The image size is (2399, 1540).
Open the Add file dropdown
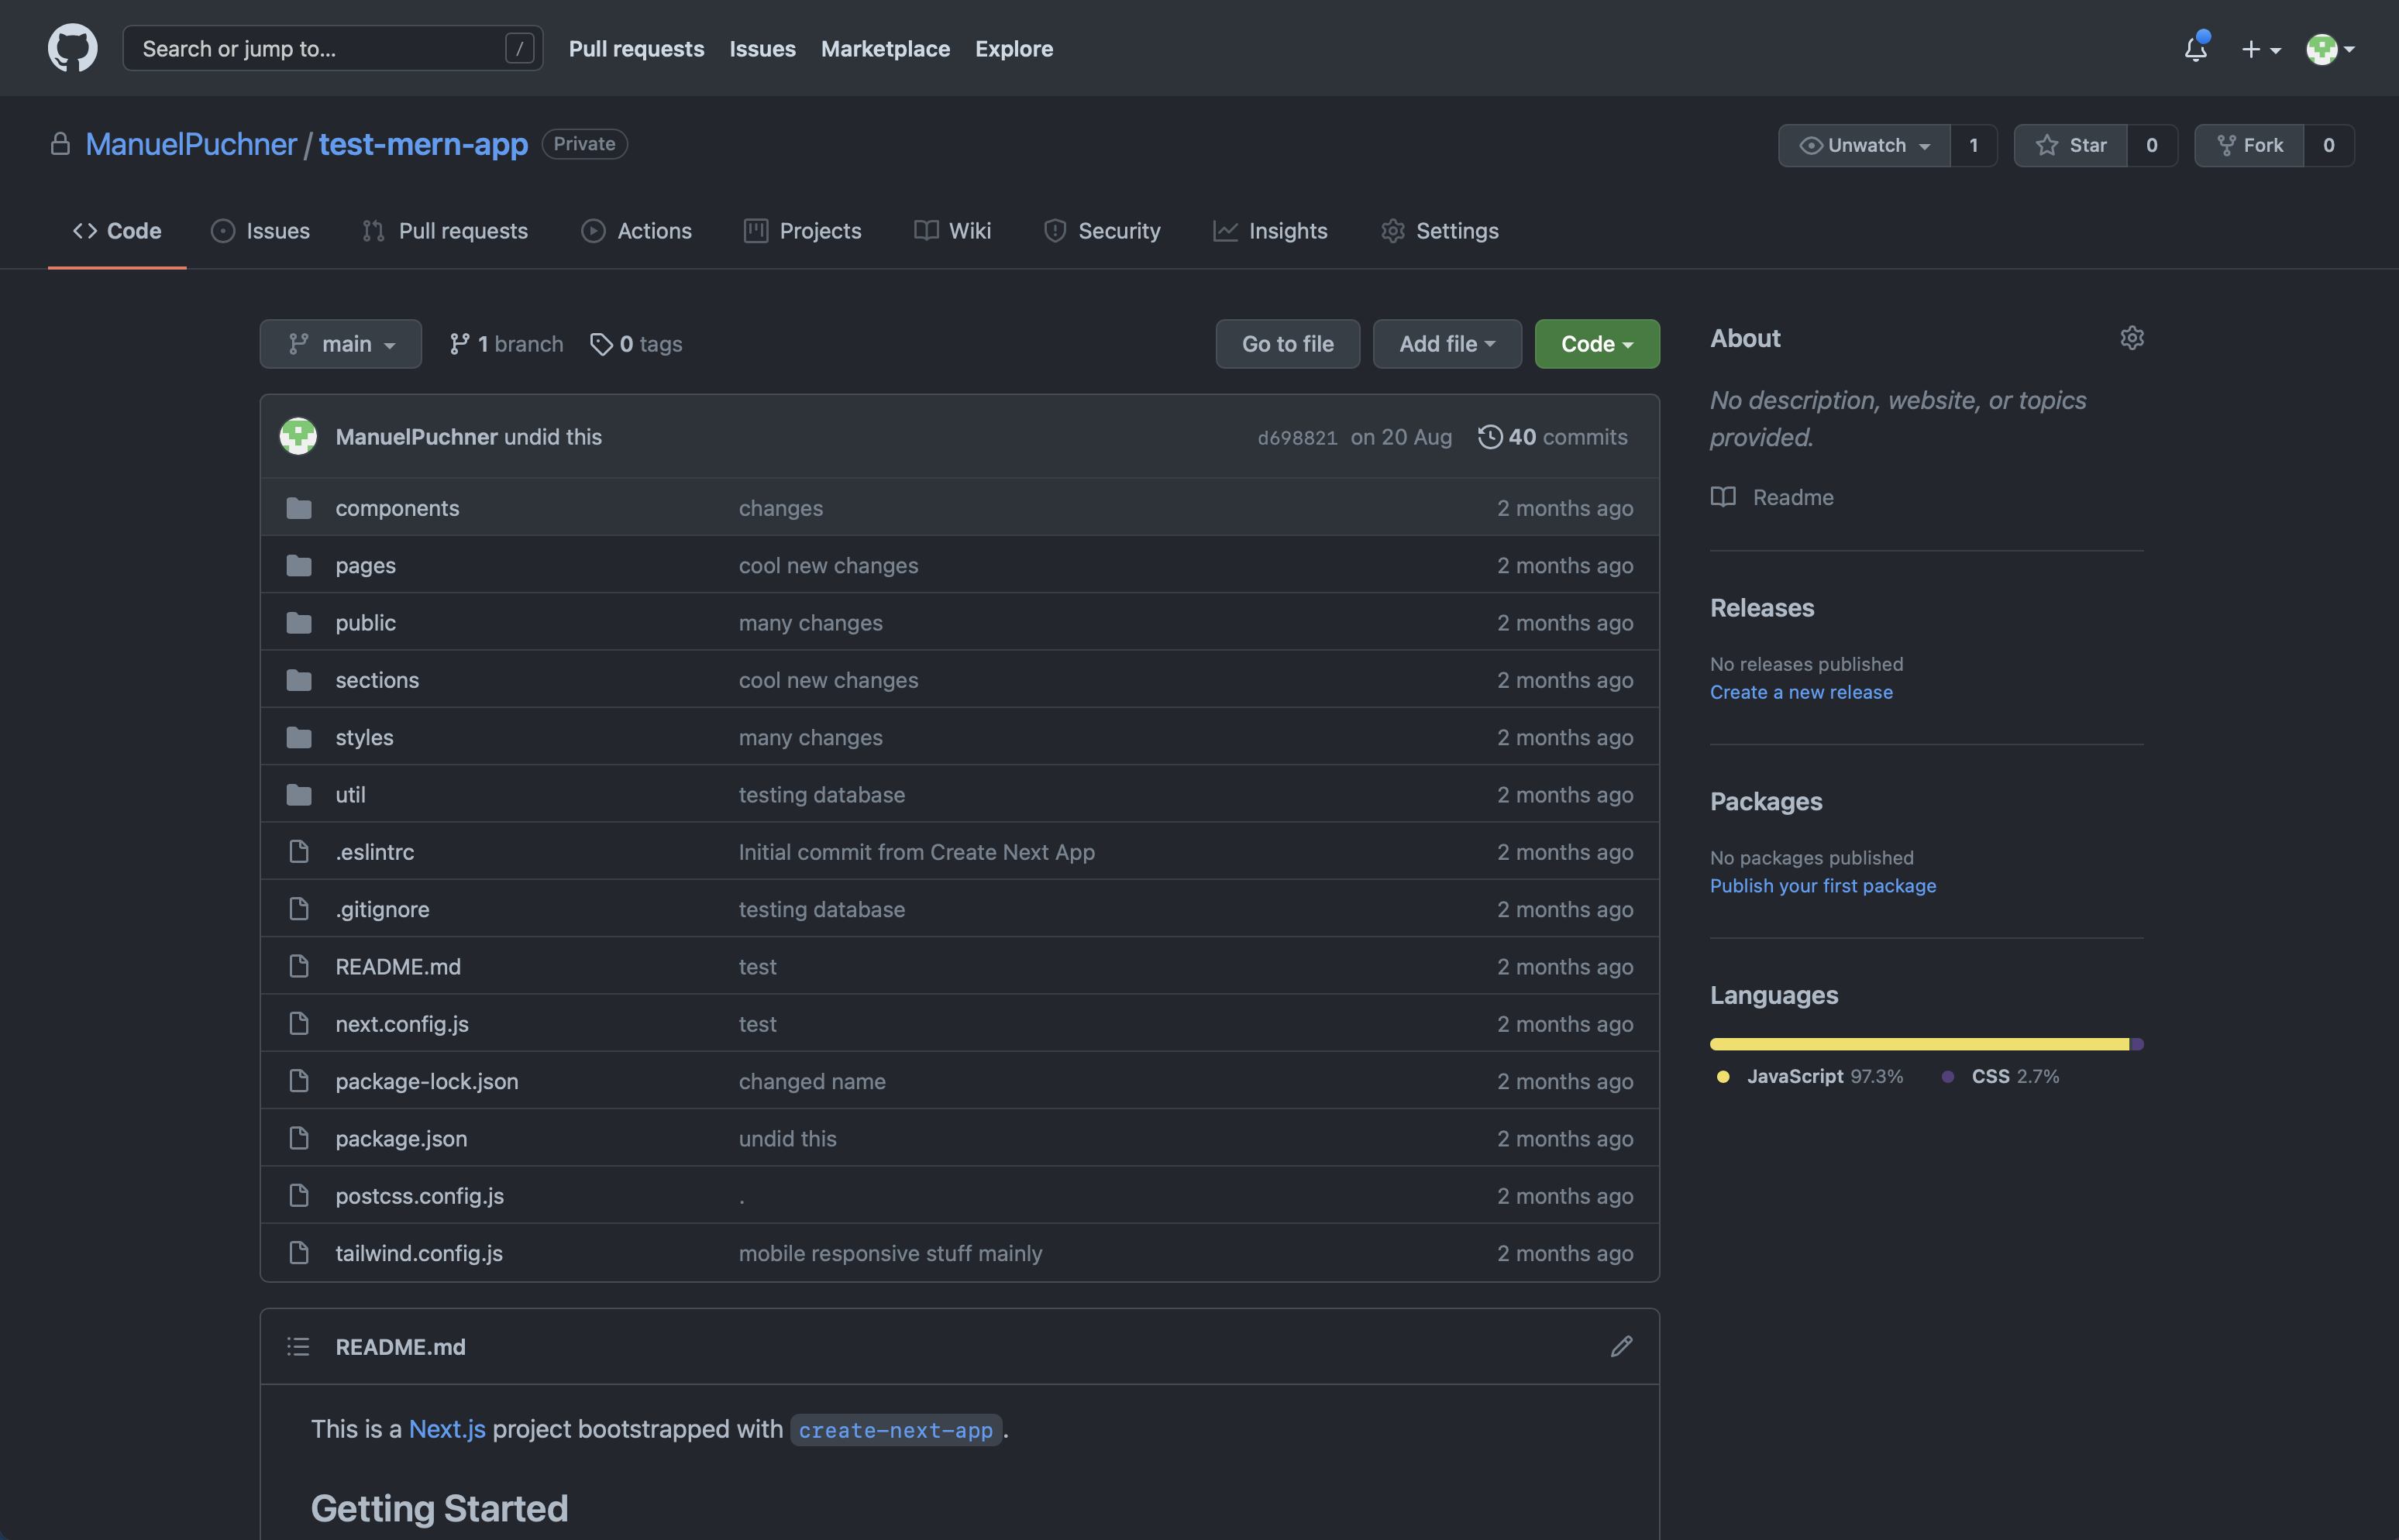[1446, 344]
